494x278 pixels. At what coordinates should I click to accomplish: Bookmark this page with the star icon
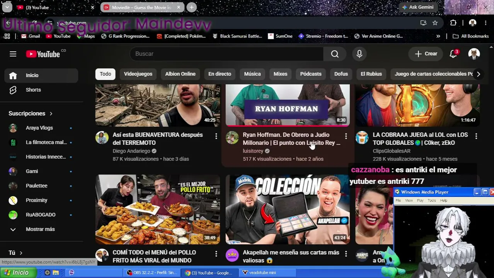[435, 23]
